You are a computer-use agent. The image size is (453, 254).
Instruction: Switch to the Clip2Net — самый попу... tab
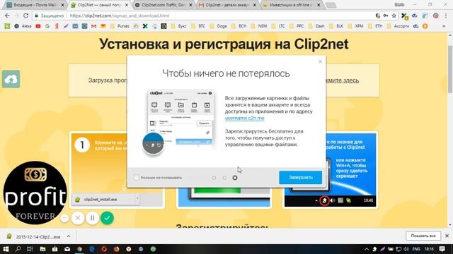[100, 5]
